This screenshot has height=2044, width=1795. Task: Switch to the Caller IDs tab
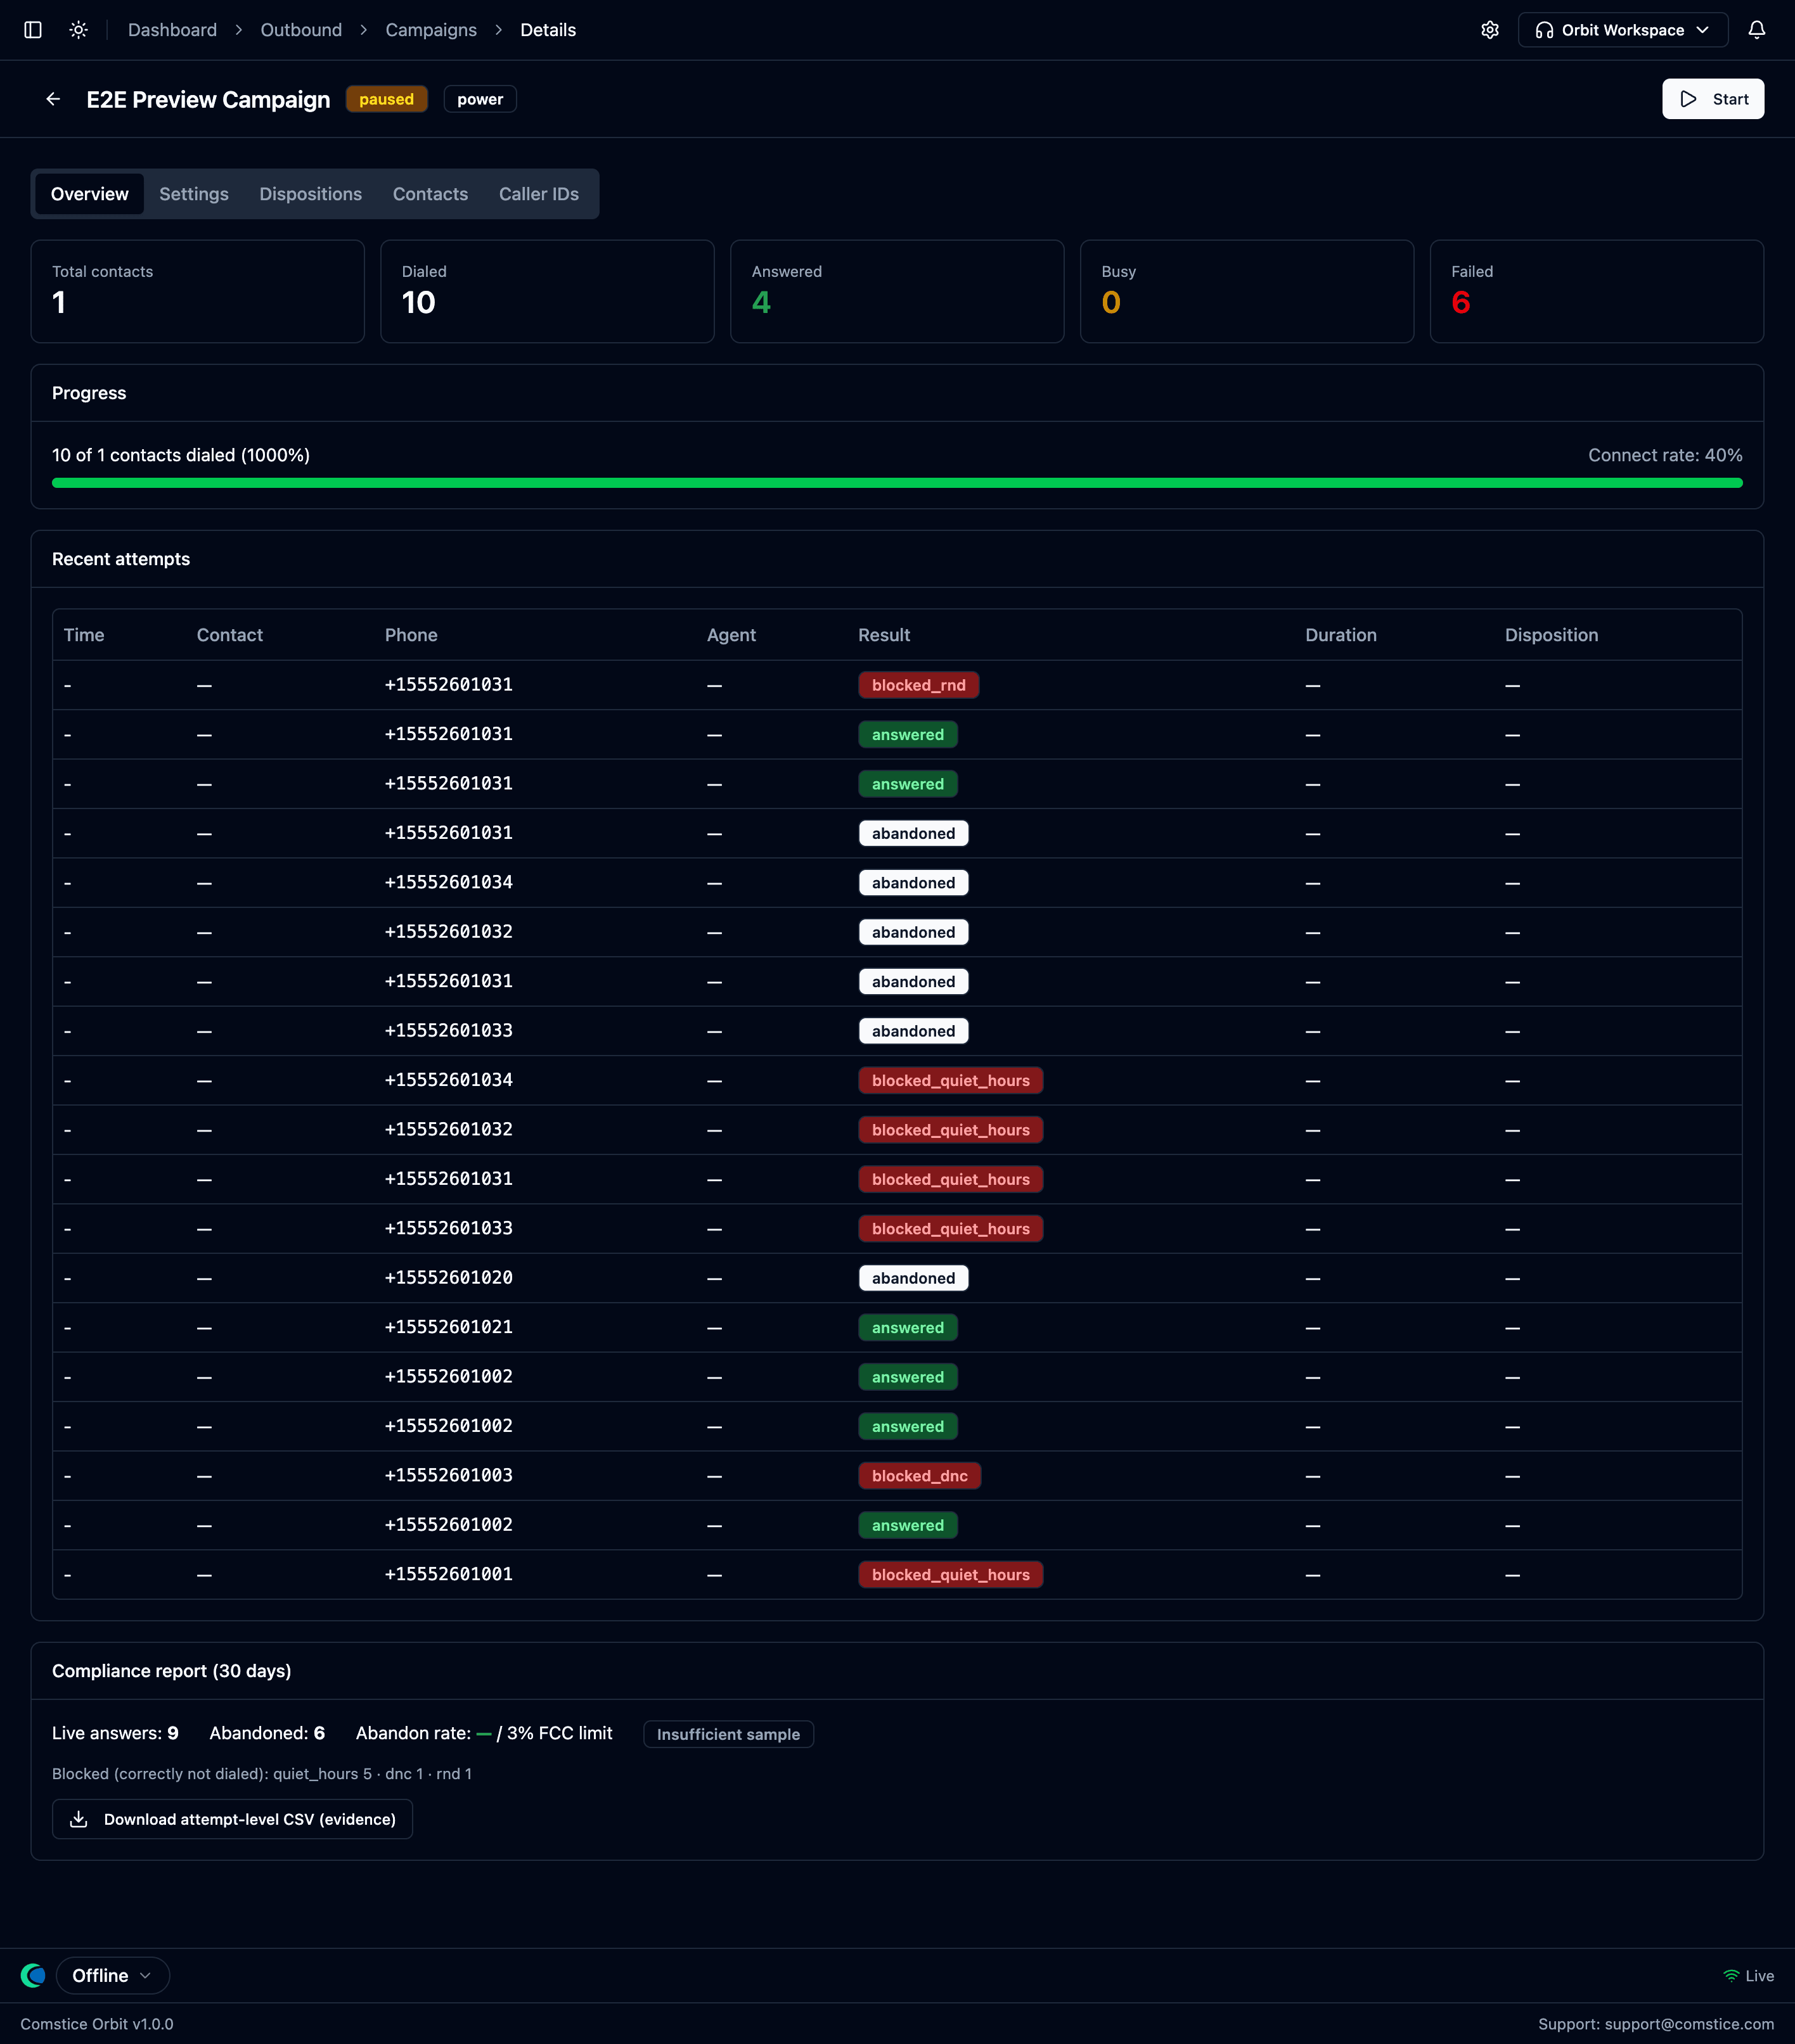[538, 194]
